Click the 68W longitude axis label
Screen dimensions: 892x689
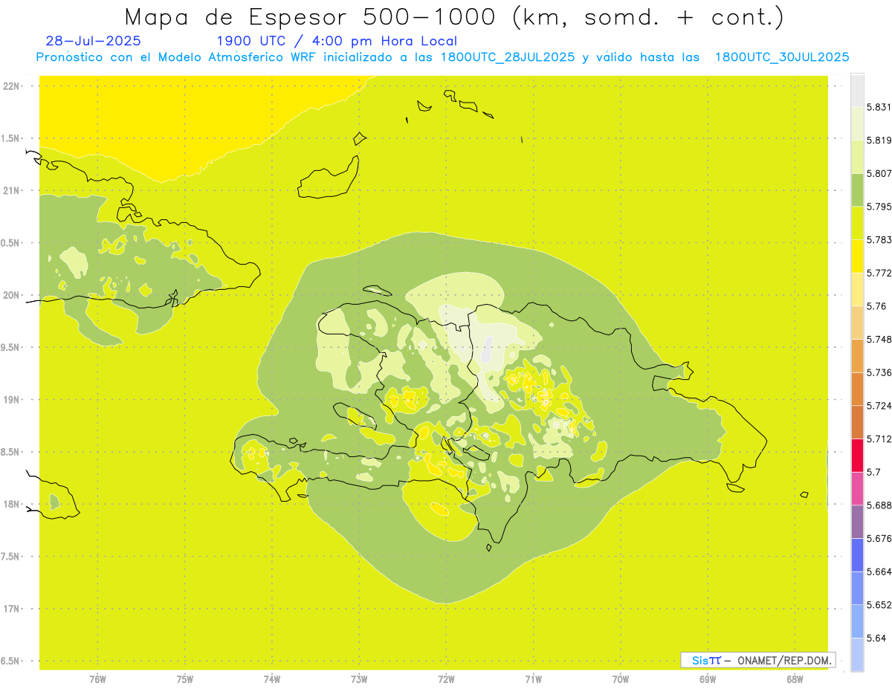click(x=795, y=679)
